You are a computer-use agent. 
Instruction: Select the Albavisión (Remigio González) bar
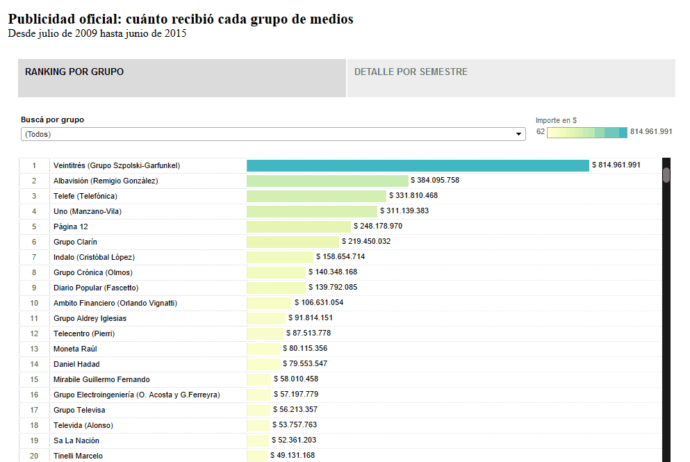[x=327, y=181]
